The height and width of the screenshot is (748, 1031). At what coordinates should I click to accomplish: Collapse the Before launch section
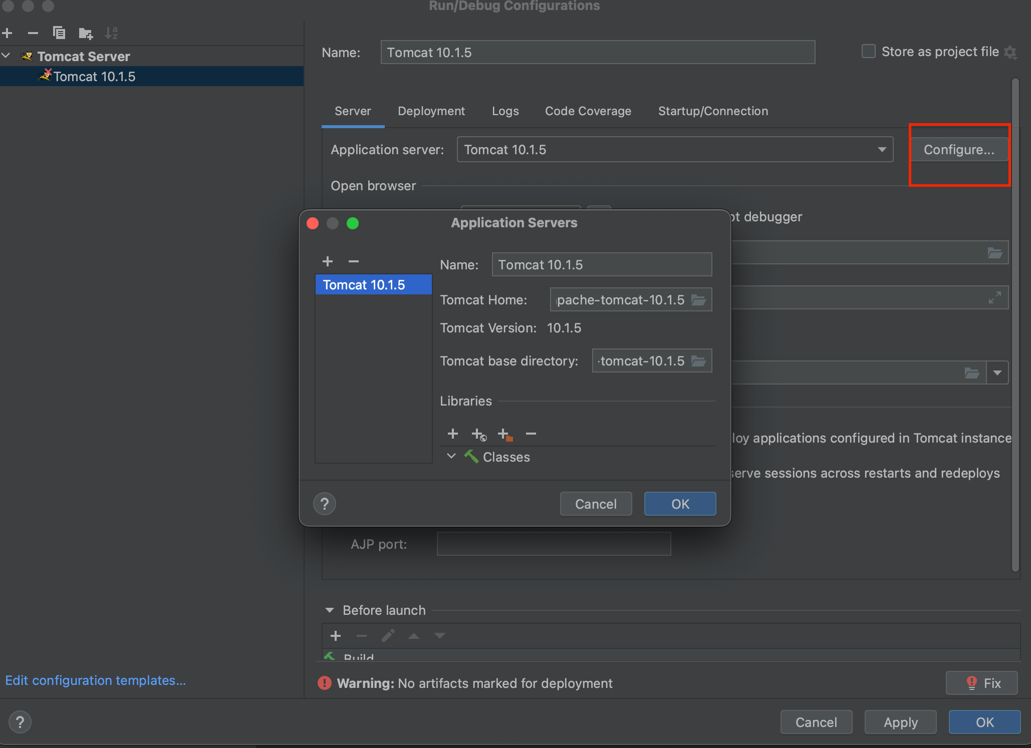(329, 610)
